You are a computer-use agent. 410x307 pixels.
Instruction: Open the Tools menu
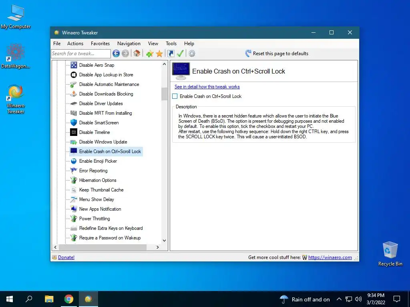click(x=171, y=44)
